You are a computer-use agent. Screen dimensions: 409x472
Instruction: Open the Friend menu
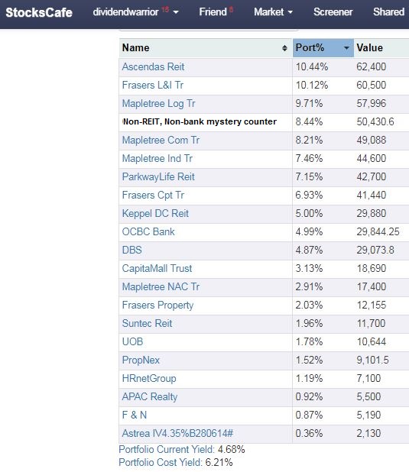[216, 12]
